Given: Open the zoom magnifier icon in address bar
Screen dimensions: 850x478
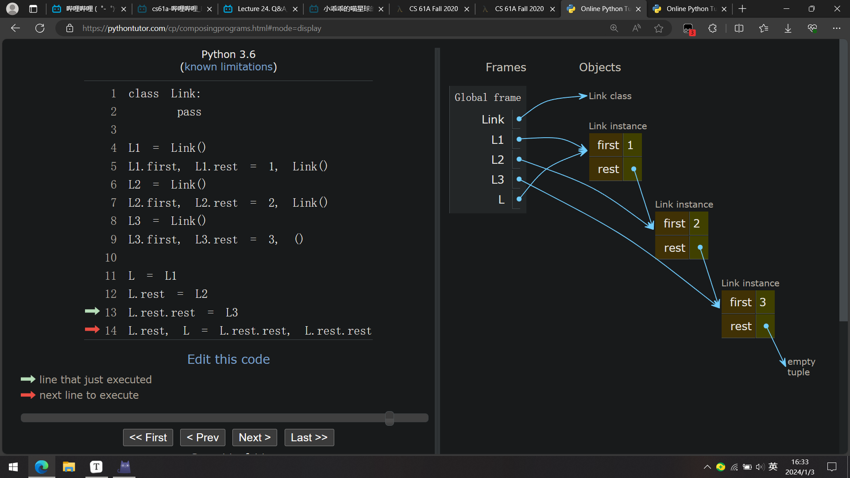Looking at the screenshot, I should pyautogui.click(x=614, y=28).
